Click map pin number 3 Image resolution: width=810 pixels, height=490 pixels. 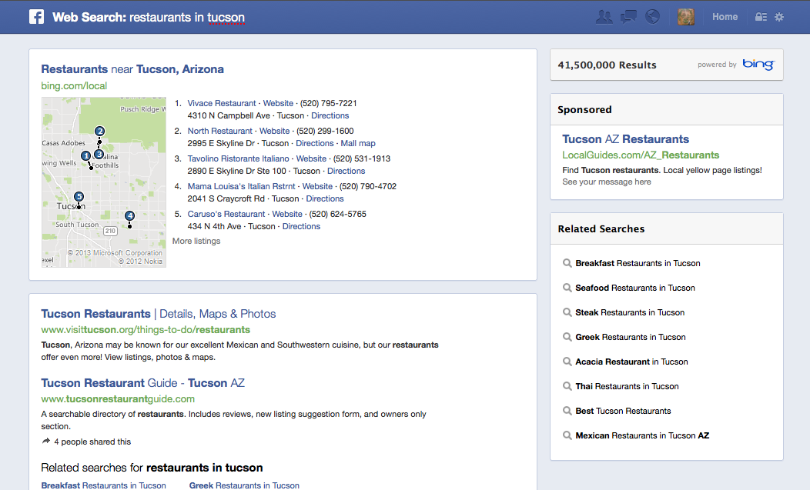click(99, 154)
